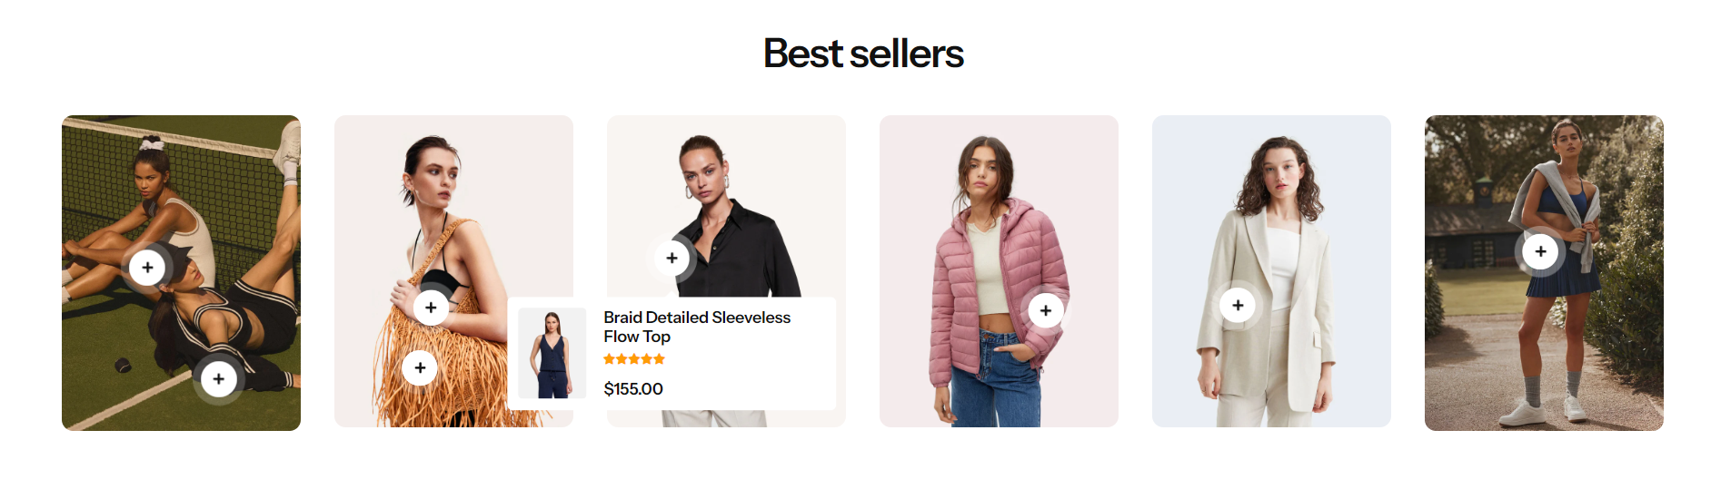The image size is (1721, 489).
Task: Open the plus hotspot on the garden path photo
Action: tap(1540, 251)
